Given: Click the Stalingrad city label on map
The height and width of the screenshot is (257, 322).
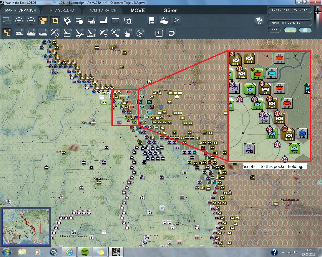Looking at the screenshot, I should point(290,200).
